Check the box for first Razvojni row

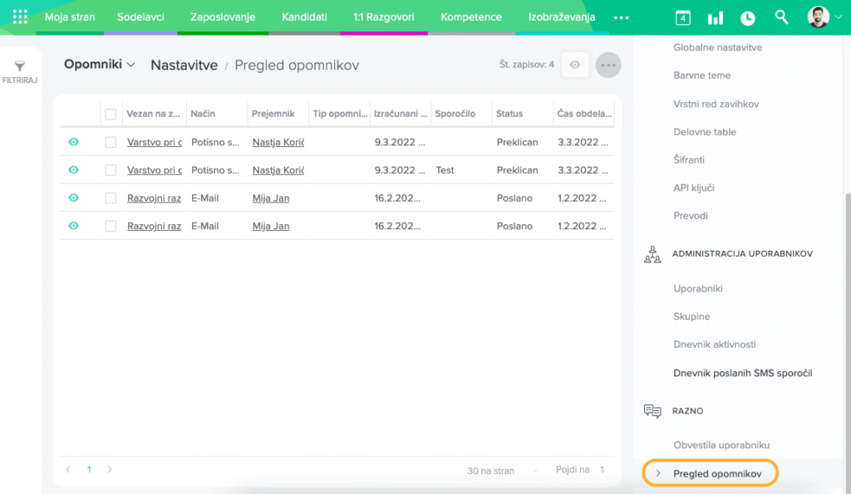111,198
